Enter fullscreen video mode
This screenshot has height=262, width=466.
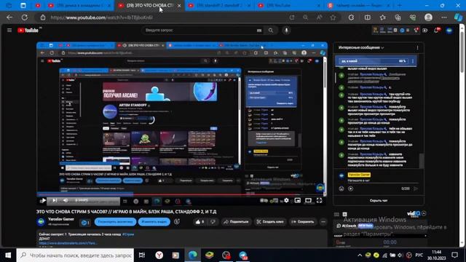319,201
